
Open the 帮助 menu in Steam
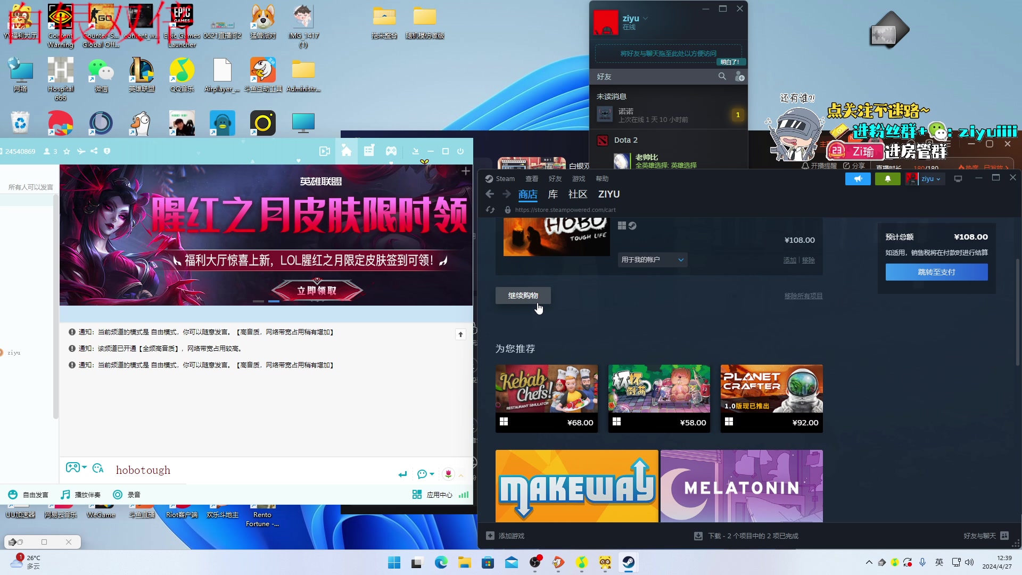(602, 179)
